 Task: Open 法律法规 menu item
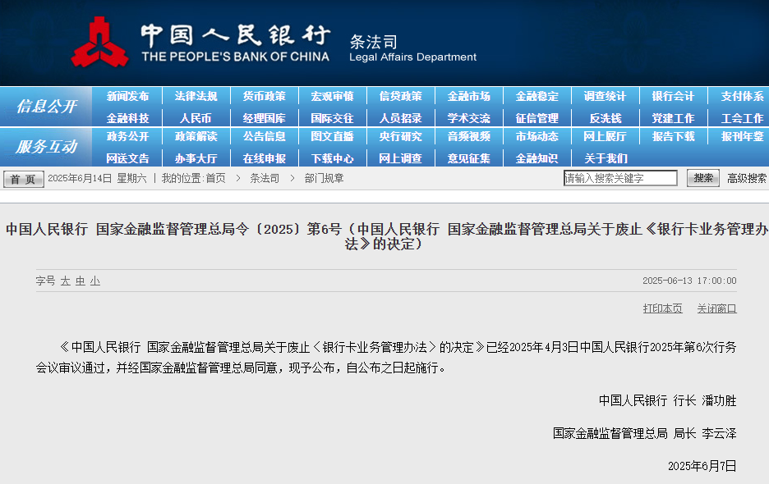coord(196,97)
